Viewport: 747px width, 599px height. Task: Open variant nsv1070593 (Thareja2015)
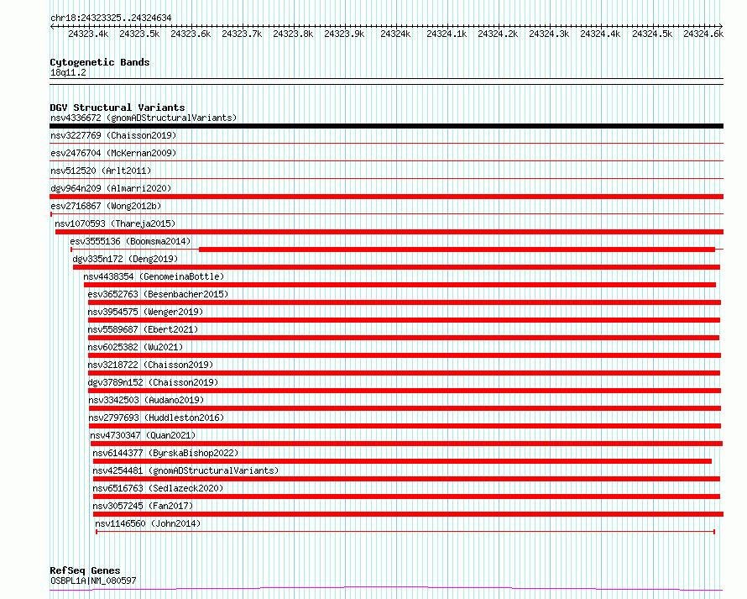[x=115, y=223]
